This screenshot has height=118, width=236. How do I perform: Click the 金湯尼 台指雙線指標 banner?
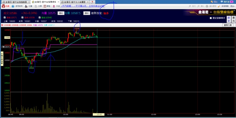point(210,12)
